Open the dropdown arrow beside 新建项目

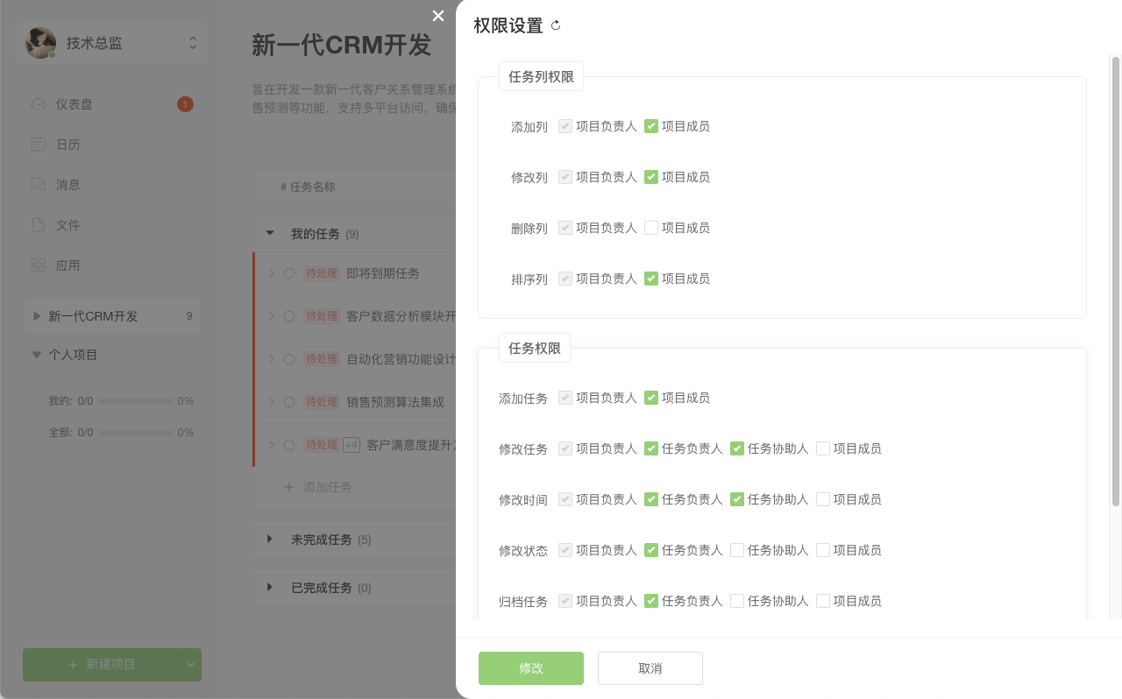coord(190,665)
